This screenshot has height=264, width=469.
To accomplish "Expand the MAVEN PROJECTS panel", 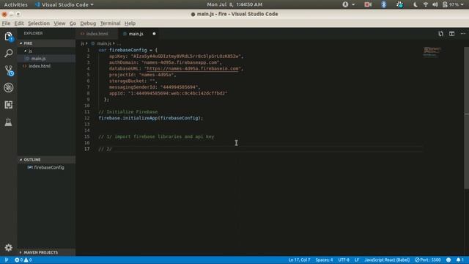I will pos(46,252).
